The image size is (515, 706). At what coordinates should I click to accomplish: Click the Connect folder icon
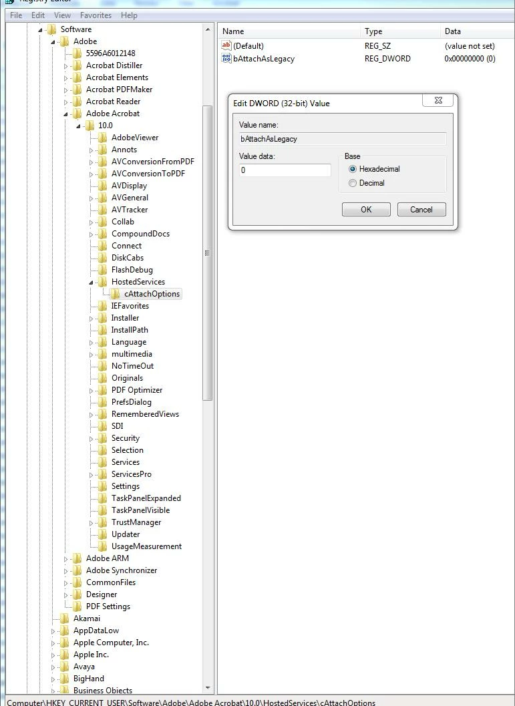(x=103, y=246)
